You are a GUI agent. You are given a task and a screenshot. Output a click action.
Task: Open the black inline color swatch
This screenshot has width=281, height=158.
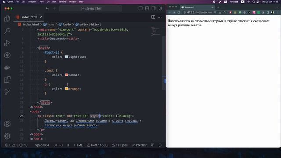[118, 116]
